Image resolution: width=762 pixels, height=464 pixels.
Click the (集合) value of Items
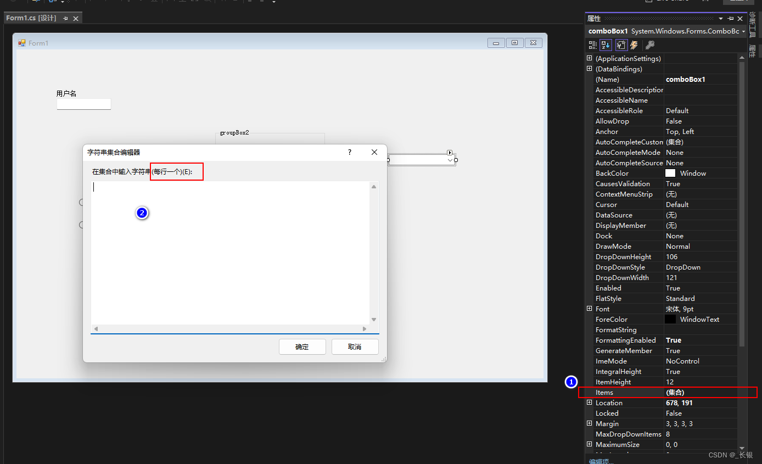(675, 392)
